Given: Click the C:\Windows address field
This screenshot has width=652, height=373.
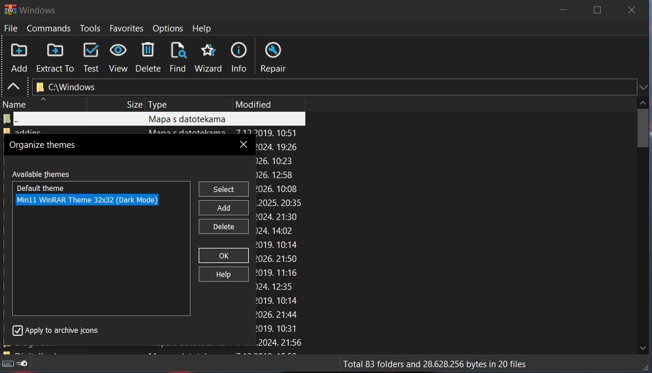Looking at the screenshot, I should tap(334, 87).
